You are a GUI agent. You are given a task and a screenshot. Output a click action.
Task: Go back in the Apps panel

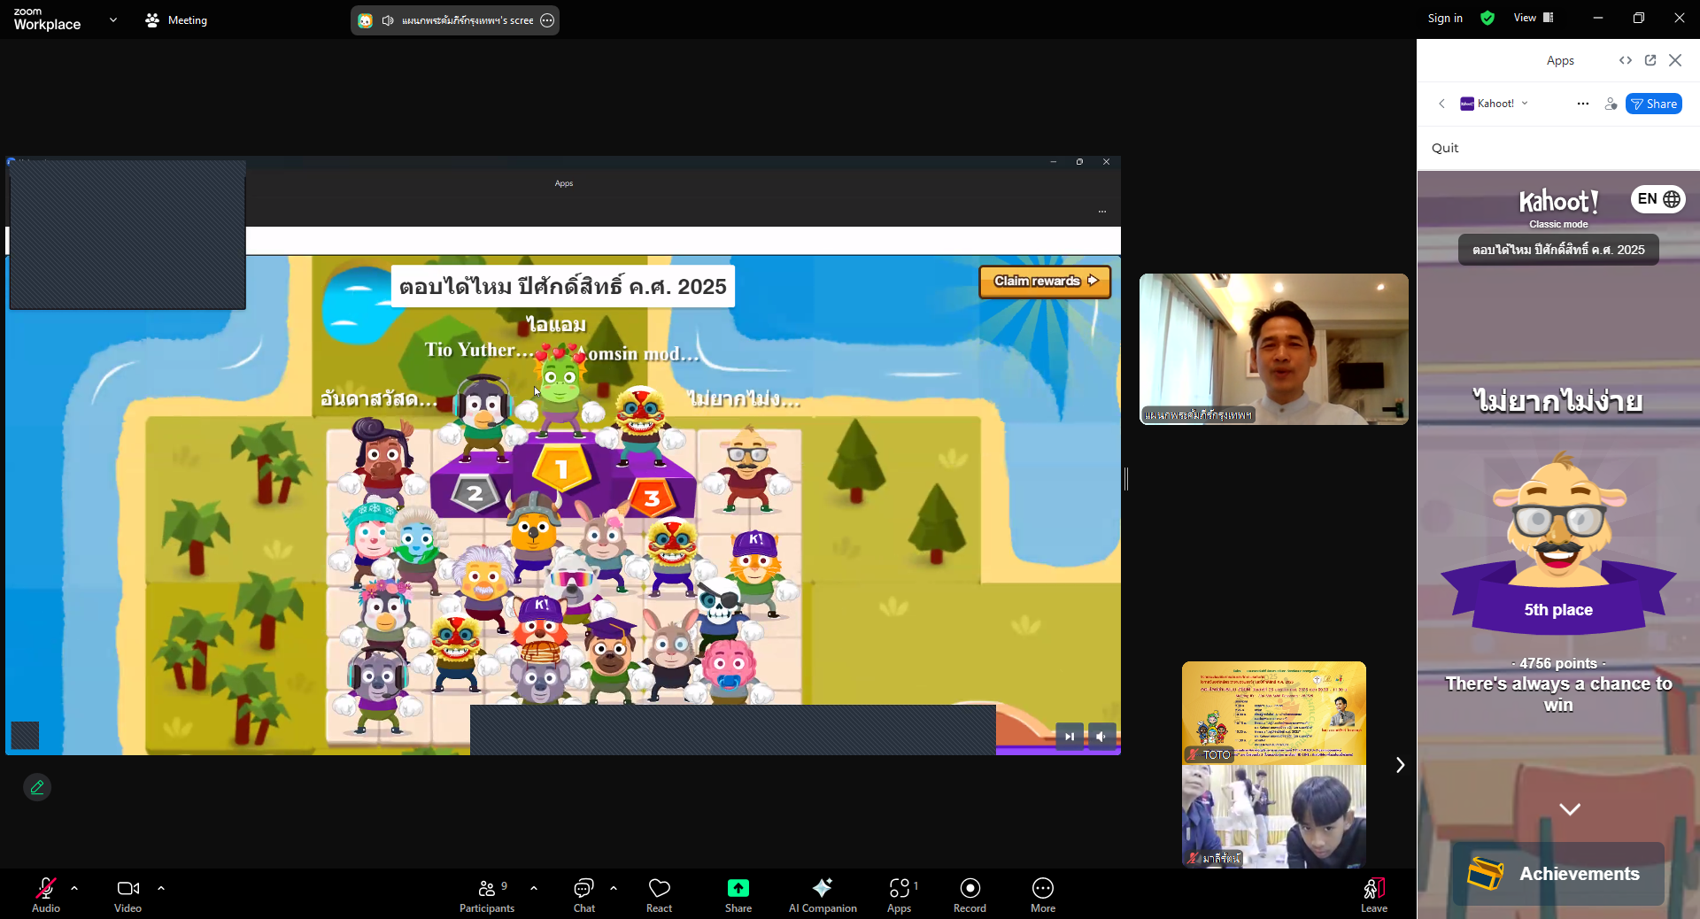tap(1441, 104)
